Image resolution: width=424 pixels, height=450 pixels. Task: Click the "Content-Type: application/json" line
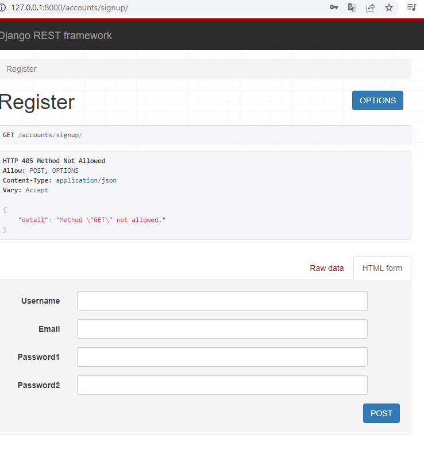[x=60, y=180]
